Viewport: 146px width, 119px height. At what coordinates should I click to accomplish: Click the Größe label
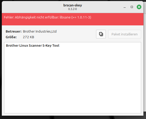click(11, 37)
